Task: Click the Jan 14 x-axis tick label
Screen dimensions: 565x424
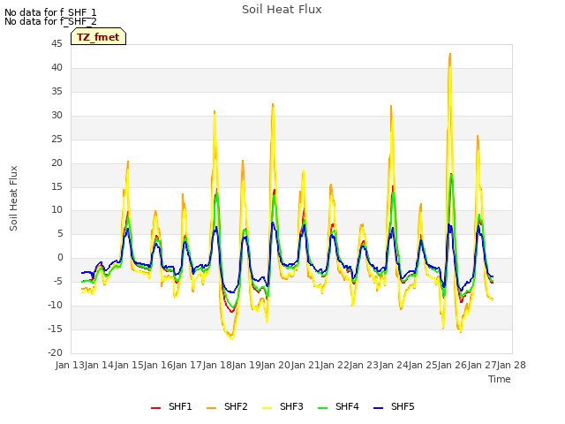Action: click(100, 365)
